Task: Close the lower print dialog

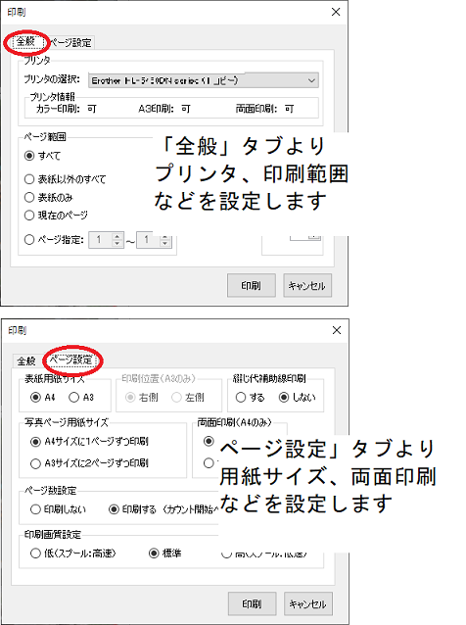Action: pos(337,330)
